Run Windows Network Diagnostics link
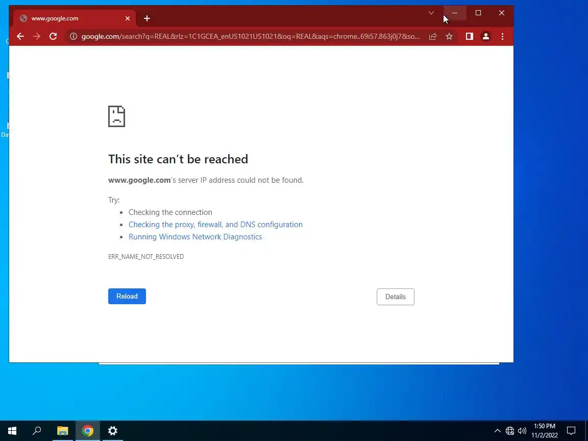 (x=195, y=237)
